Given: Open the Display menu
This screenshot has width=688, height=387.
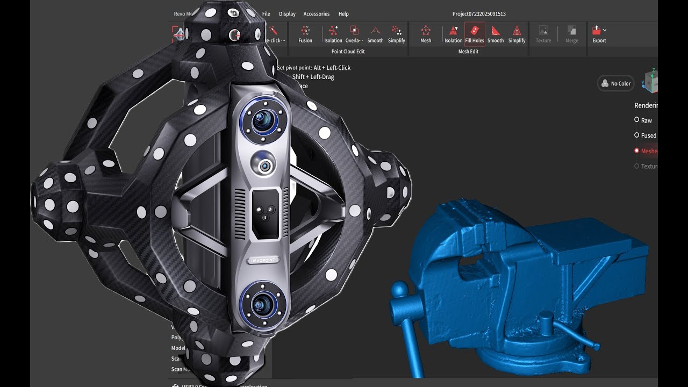Looking at the screenshot, I should 287,14.
